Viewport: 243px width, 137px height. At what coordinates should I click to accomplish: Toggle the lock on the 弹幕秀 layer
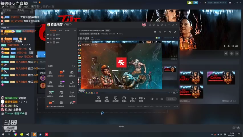[x=51, y=39]
